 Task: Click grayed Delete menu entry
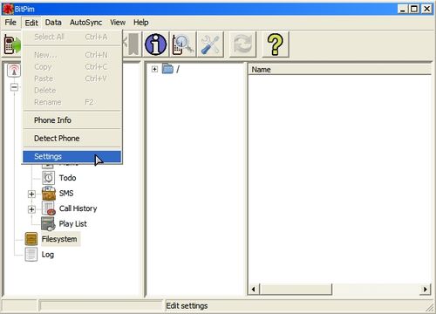(72, 91)
